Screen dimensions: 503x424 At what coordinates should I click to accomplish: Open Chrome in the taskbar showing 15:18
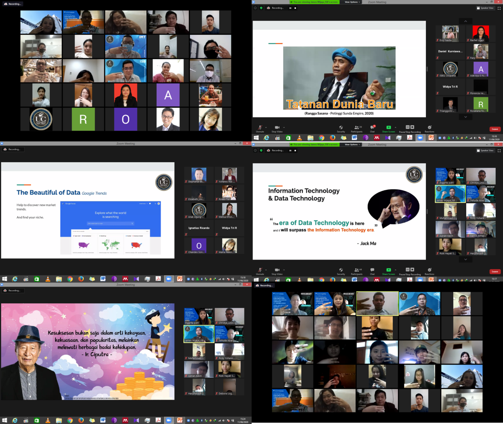coord(70,279)
